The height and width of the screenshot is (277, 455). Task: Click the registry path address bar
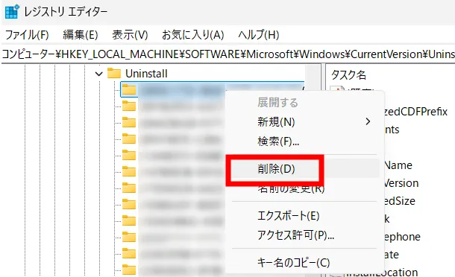(228, 54)
